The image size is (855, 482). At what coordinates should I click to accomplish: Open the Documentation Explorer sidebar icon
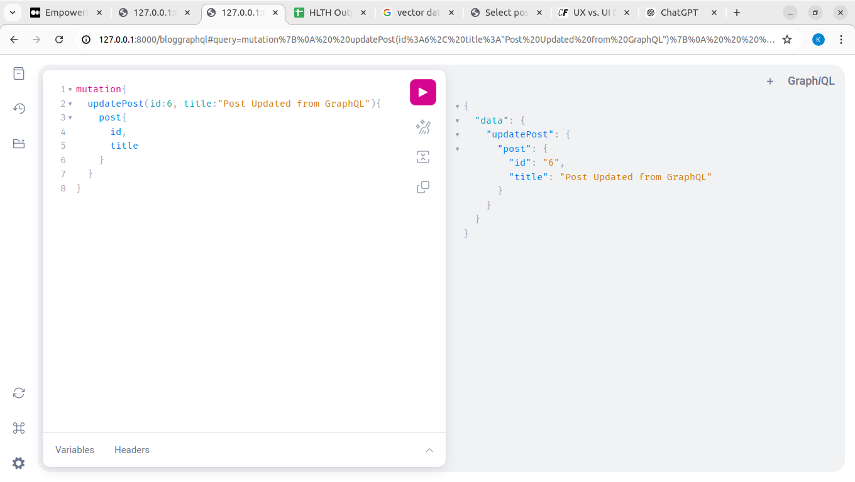coord(19,73)
